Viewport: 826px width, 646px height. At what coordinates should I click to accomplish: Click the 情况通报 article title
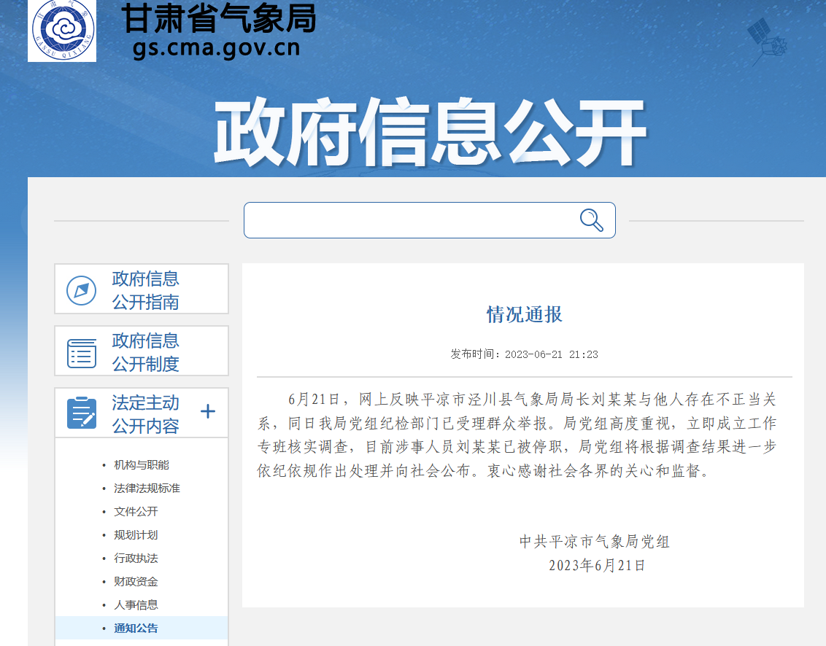(x=524, y=314)
